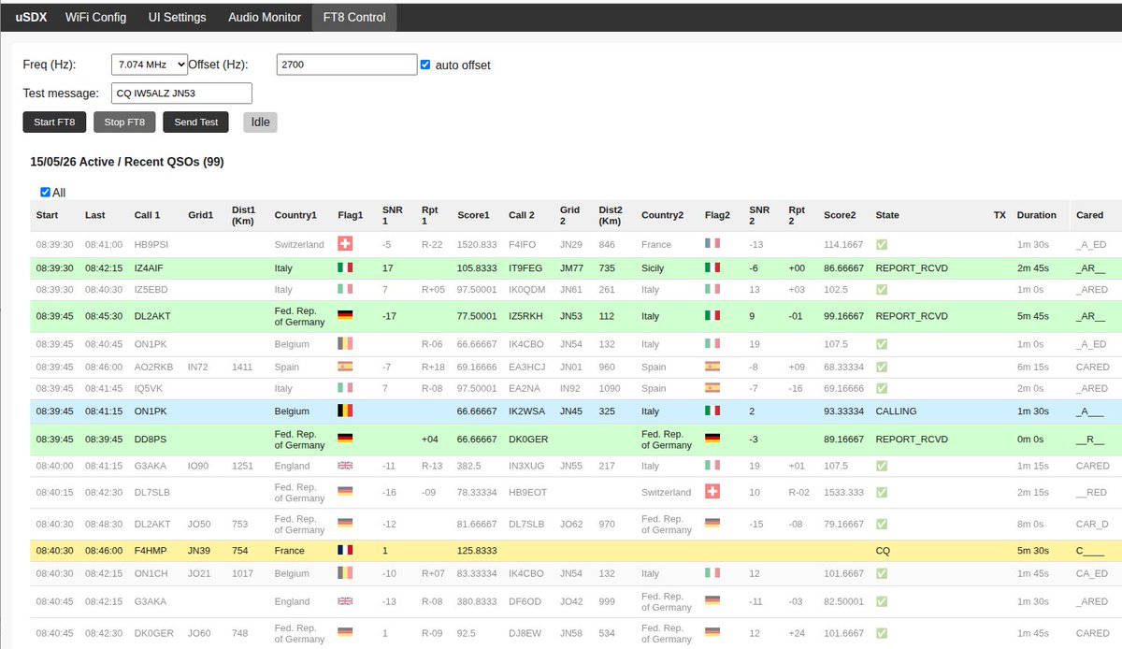1122x649 pixels.
Task: Open the 7.074 MHz frequency dropdown
Action: coord(150,65)
